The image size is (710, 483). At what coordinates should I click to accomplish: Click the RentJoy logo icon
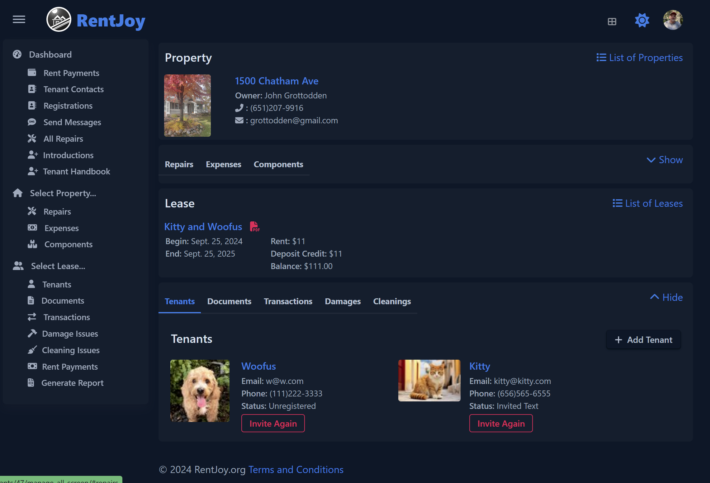coord(59,20)
